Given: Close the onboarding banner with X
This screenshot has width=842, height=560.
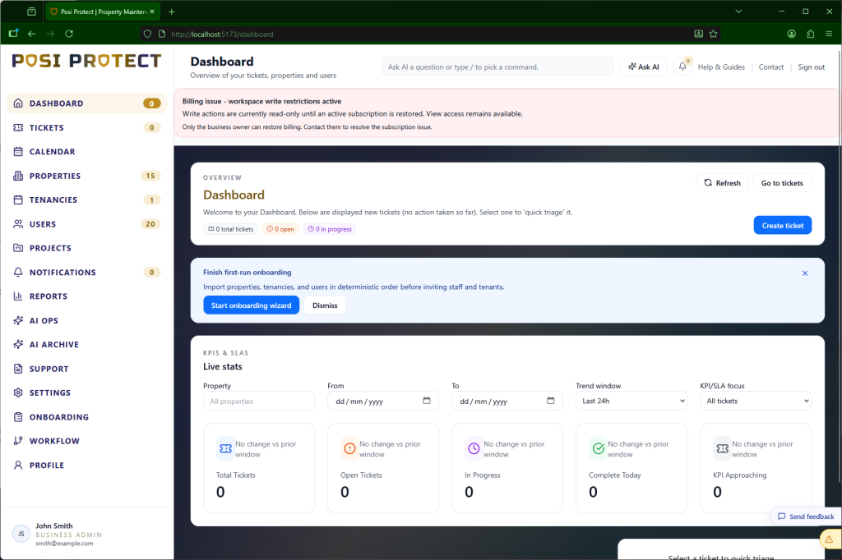Looking at the screenshot, I should tap(805, 273).
